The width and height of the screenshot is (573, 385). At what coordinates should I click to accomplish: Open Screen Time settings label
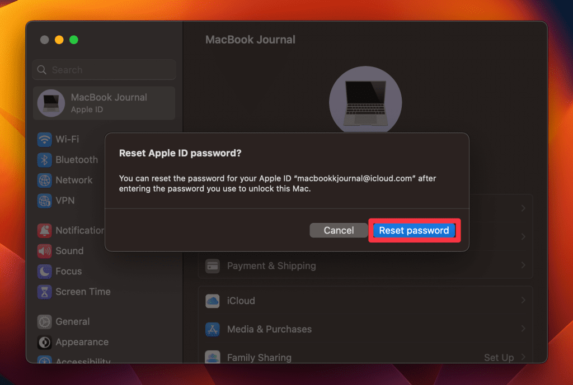tap(83, 292)
